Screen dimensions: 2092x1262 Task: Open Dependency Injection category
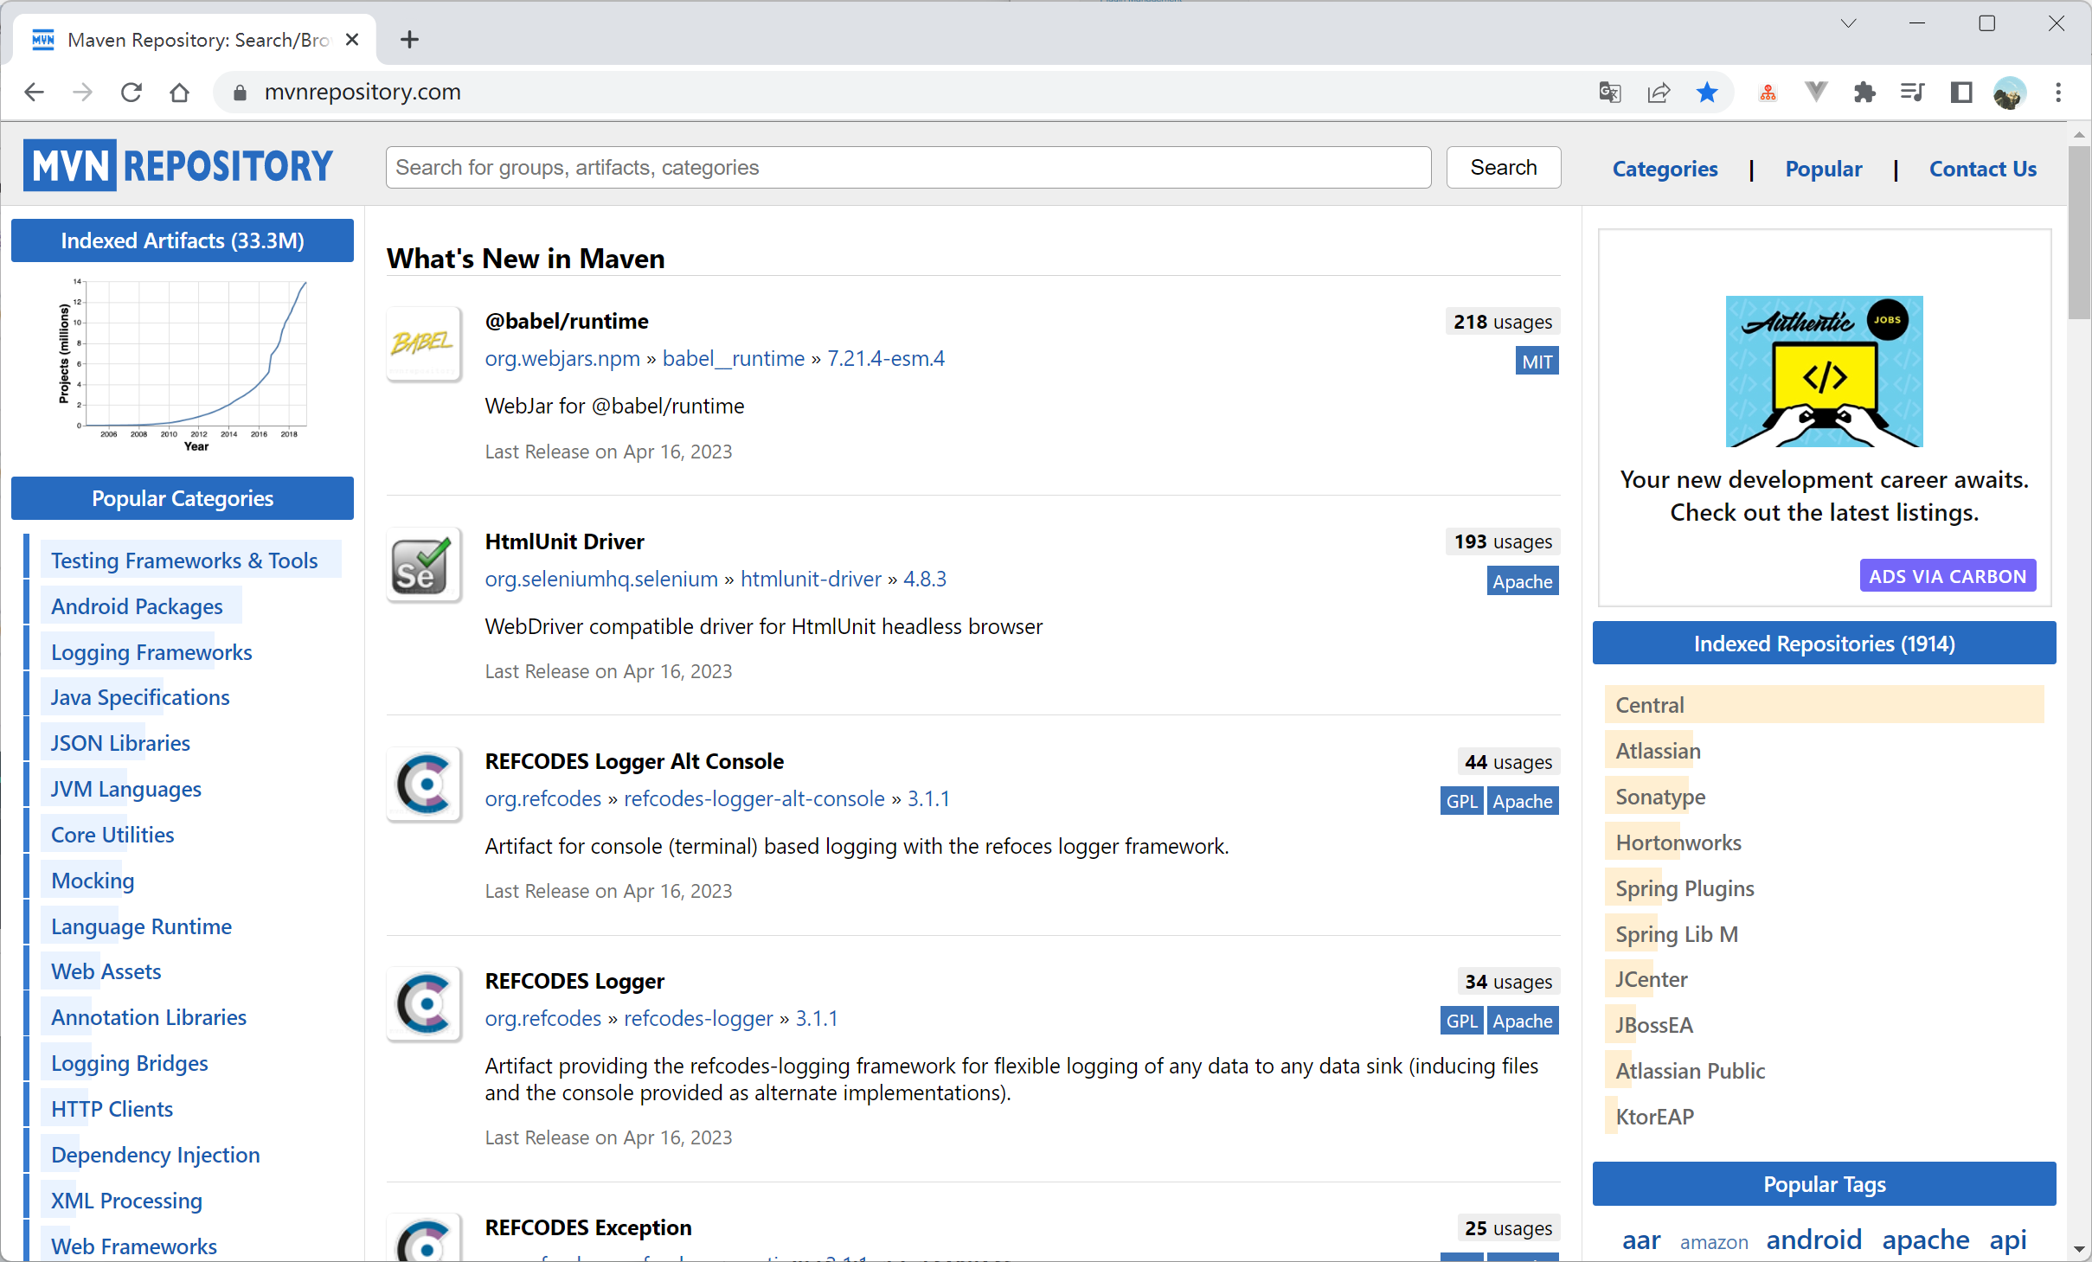[155, 1155]
